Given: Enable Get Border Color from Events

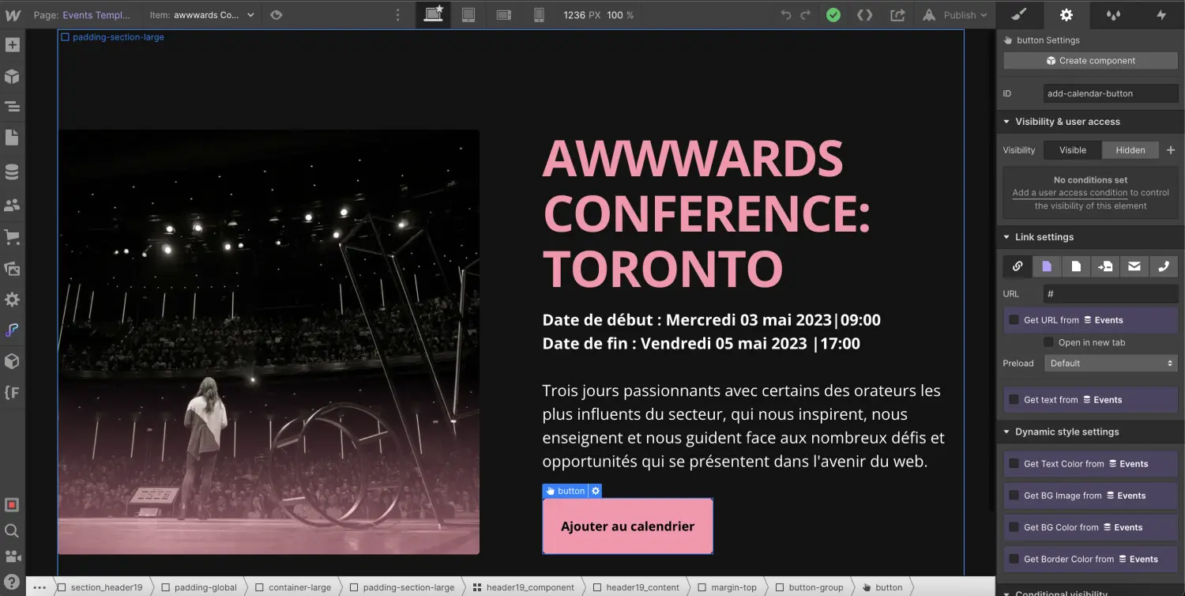Looking at the screenshot, I should tap(1014, 559).
